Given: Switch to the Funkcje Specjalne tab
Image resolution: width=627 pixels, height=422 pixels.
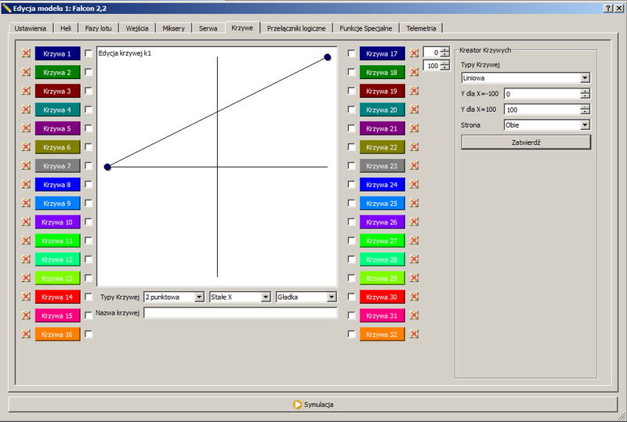Looking at the screenshot, I should (365, 28).
